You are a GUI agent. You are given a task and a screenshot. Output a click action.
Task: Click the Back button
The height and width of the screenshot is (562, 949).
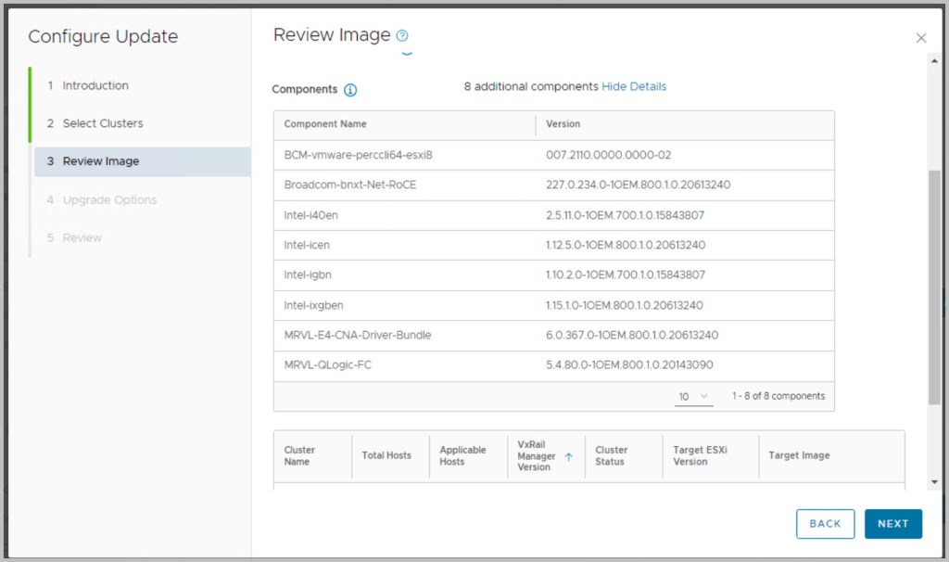[825, 523]
